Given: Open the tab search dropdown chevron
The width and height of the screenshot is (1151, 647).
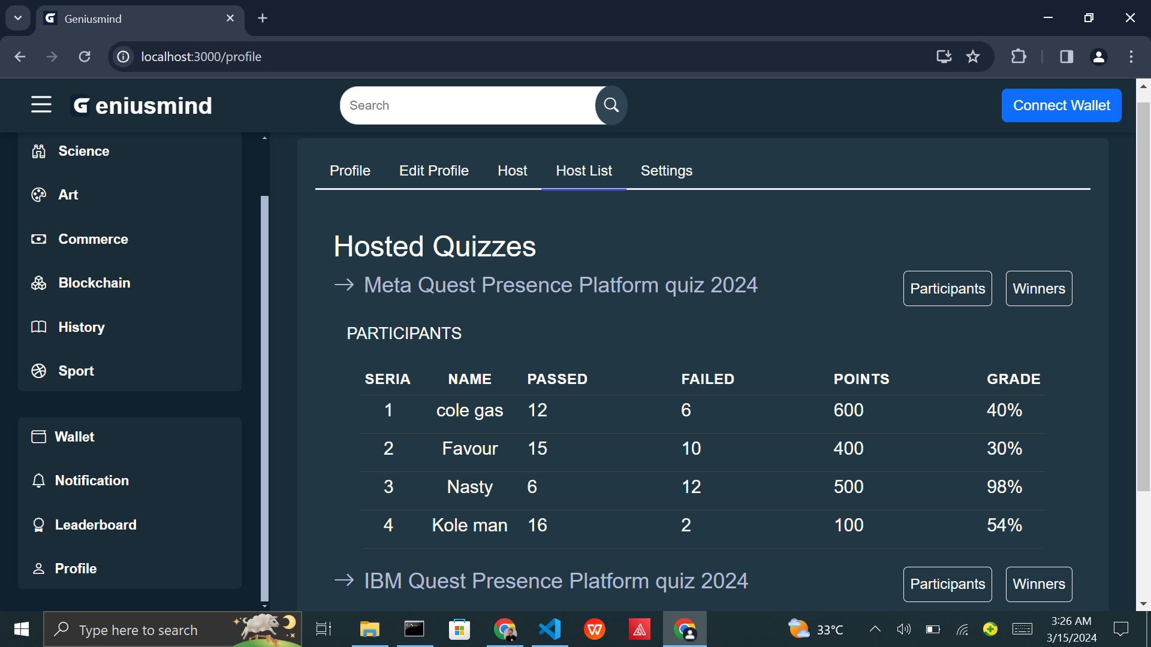Looking at the screenshot, I should (x=18, y=18).
